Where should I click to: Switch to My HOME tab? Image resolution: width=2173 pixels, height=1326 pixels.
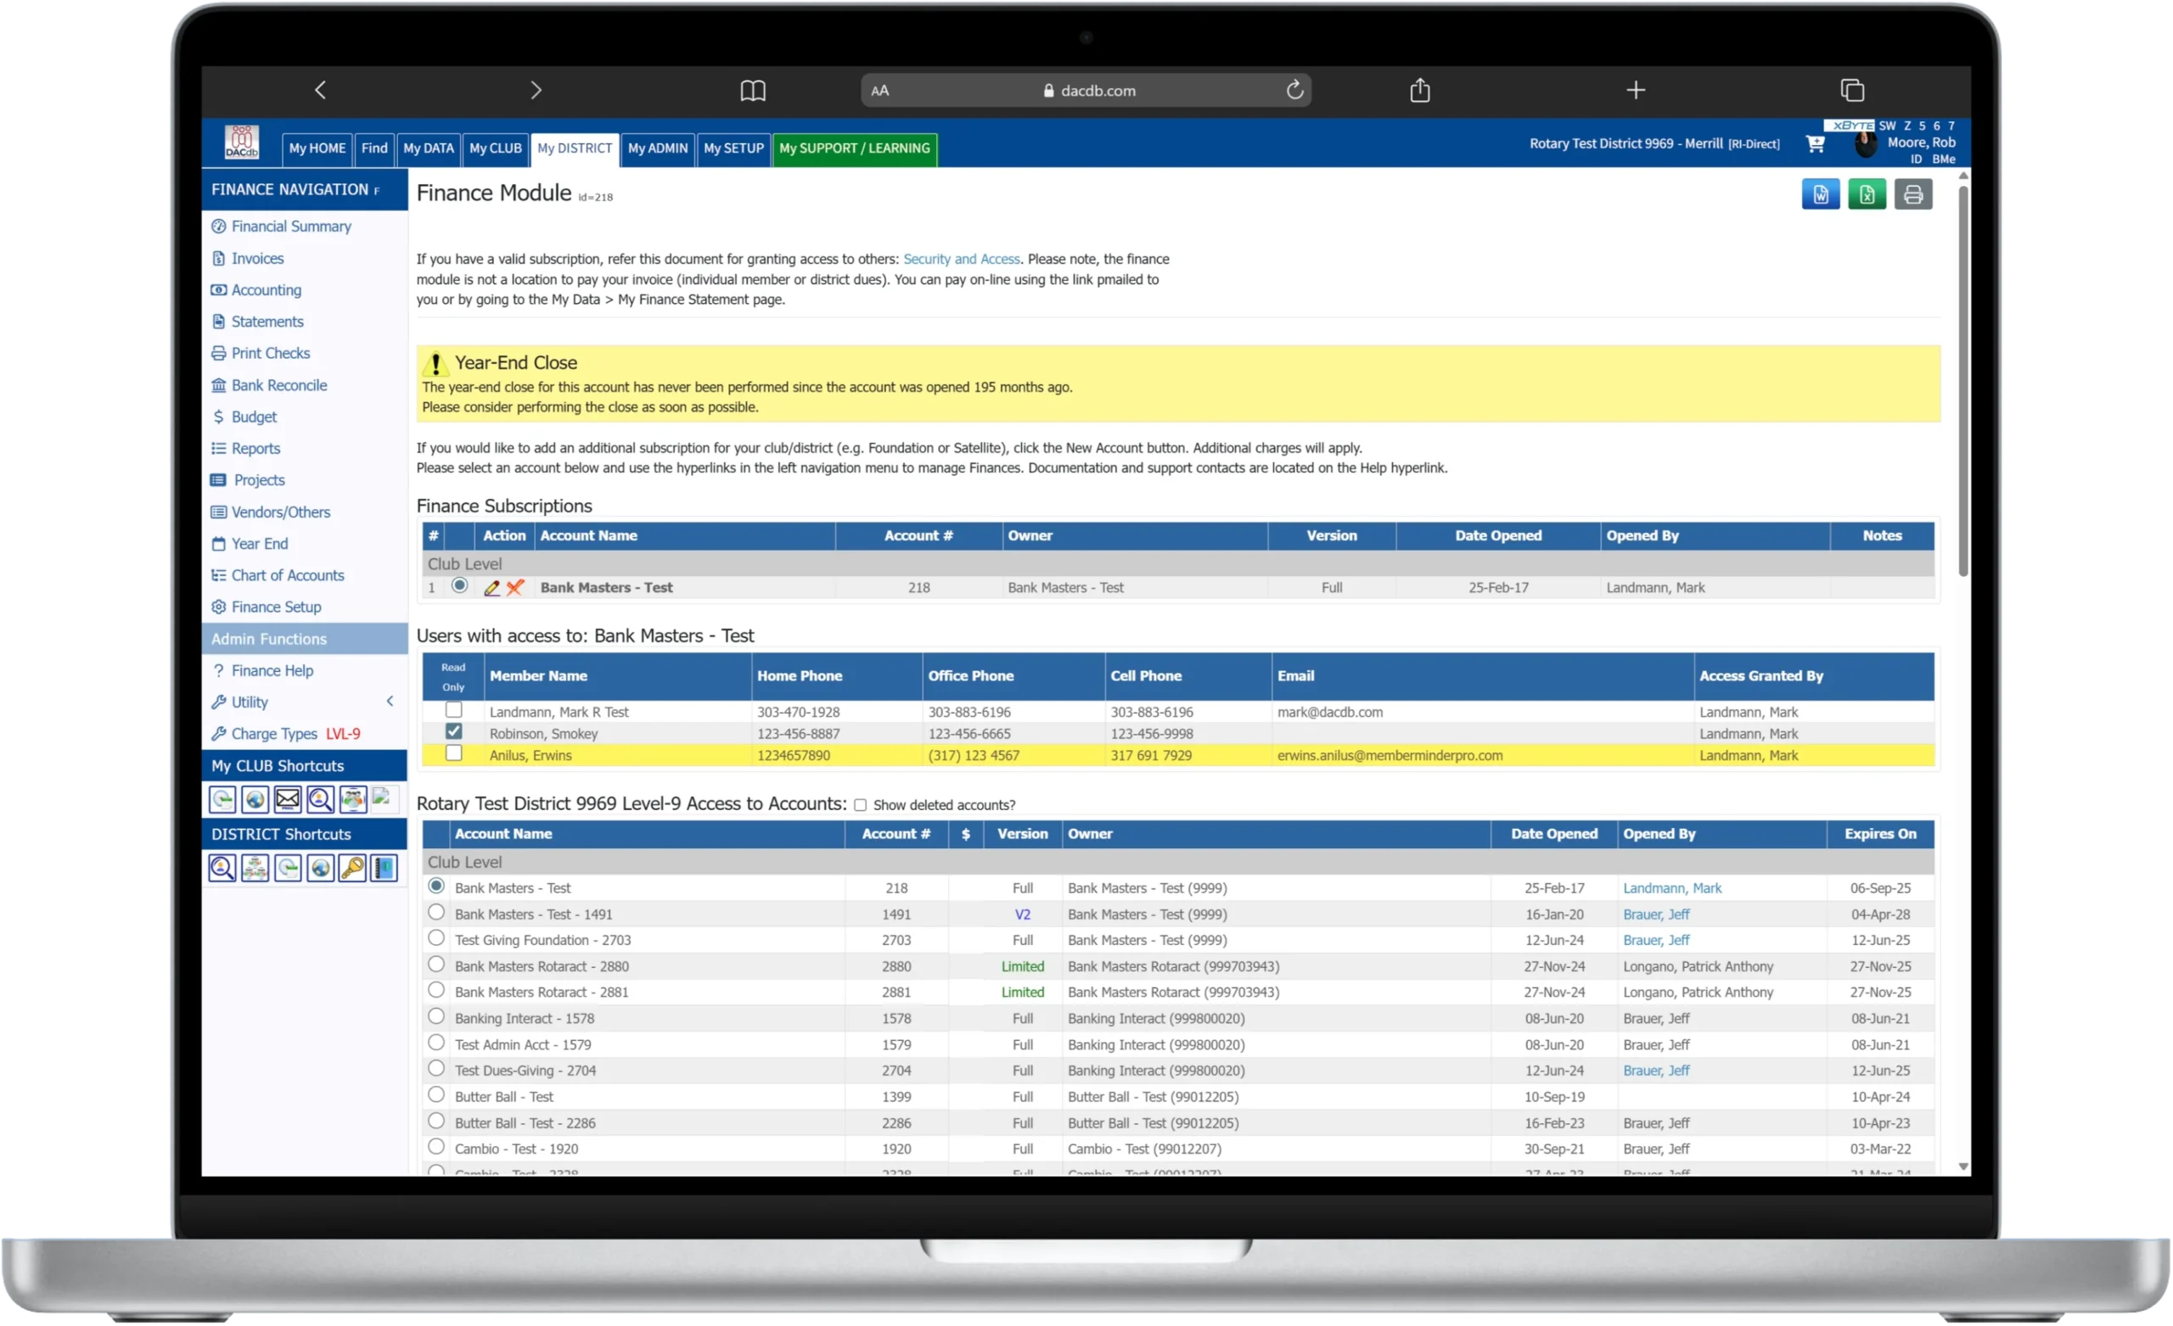pyautogui.click(x=317, y=149)
